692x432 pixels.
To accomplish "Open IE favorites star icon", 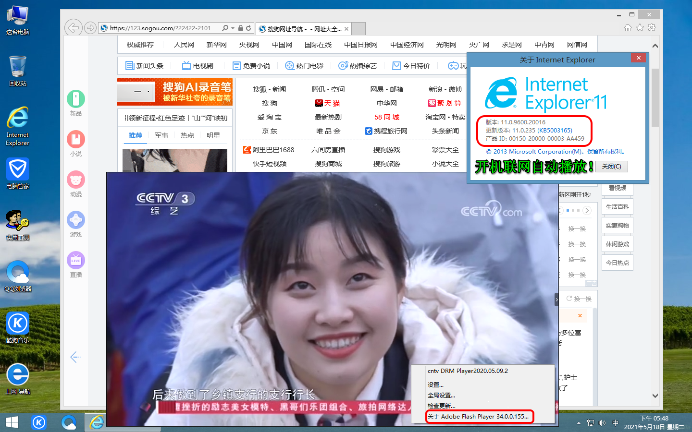I will [640, 28].
